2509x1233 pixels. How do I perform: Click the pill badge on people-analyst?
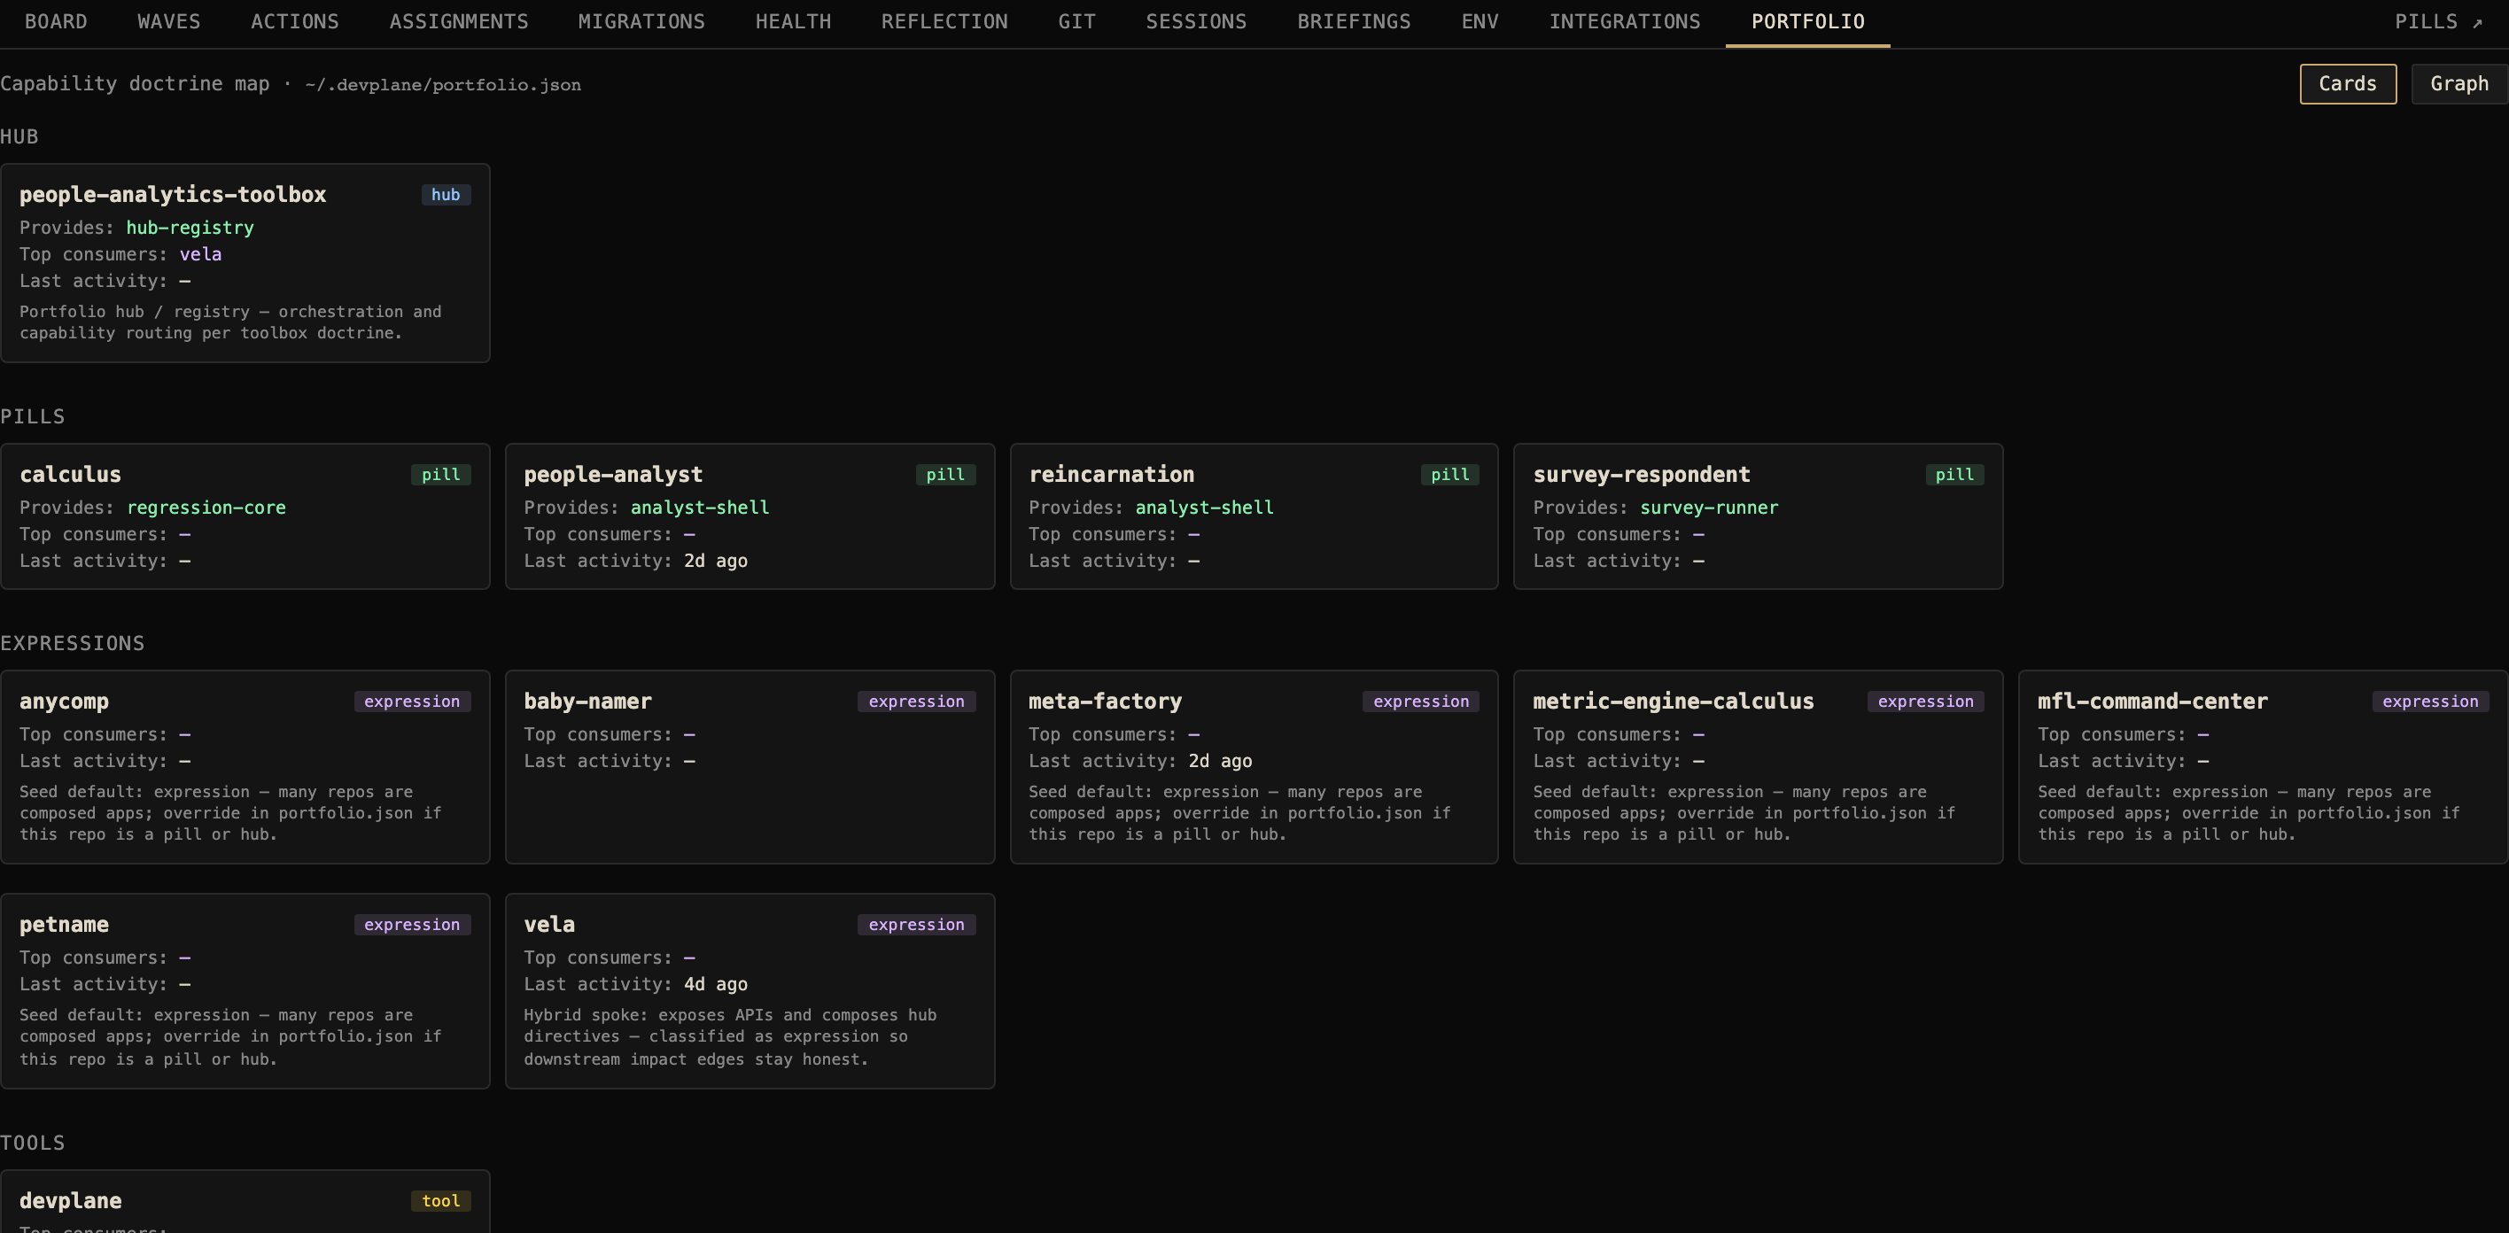[944, 474]
